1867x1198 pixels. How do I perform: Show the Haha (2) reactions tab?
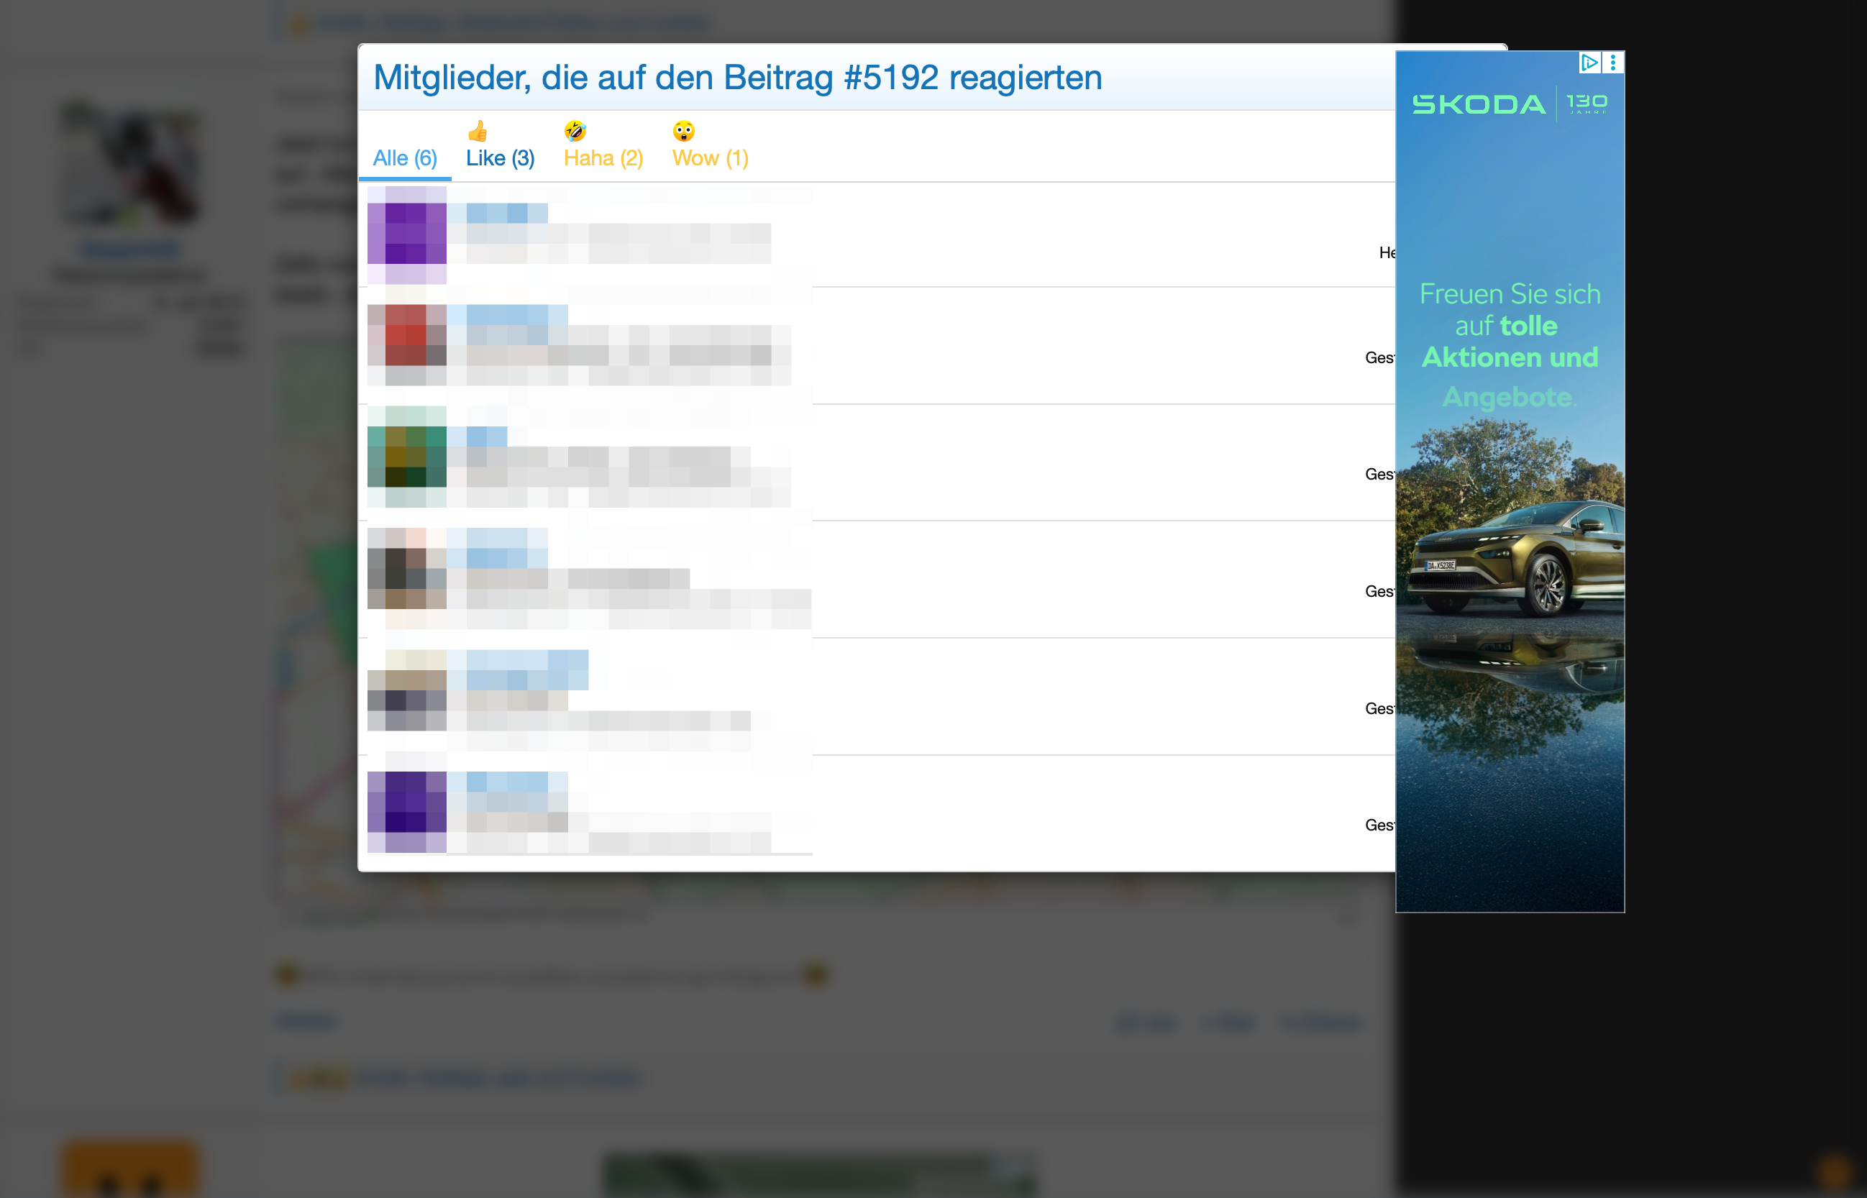tap(603, 158)
